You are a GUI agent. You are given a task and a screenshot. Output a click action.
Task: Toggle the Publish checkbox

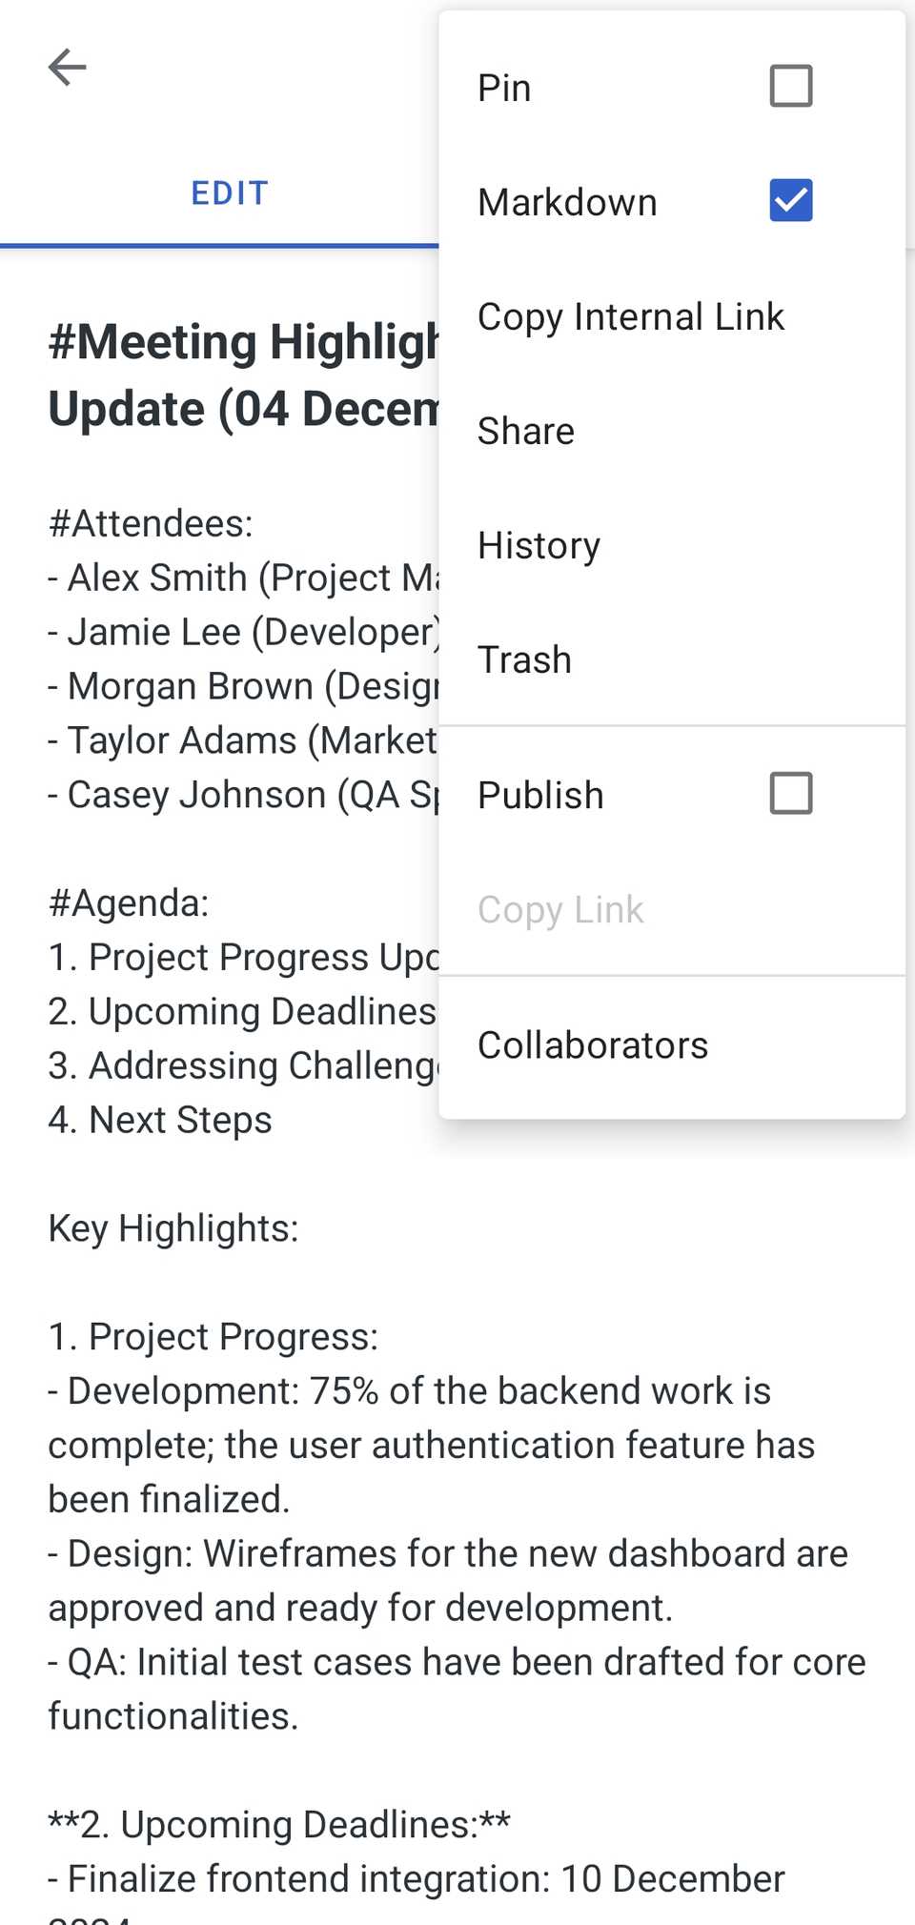click(x=790, y=793)
